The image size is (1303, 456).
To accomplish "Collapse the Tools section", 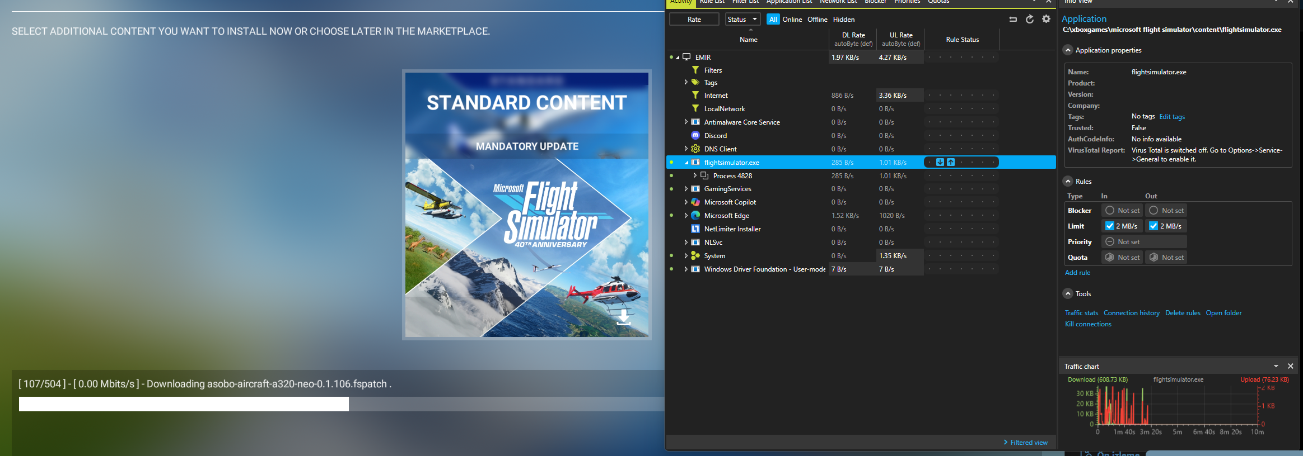I will click(x=1068, y=294).
